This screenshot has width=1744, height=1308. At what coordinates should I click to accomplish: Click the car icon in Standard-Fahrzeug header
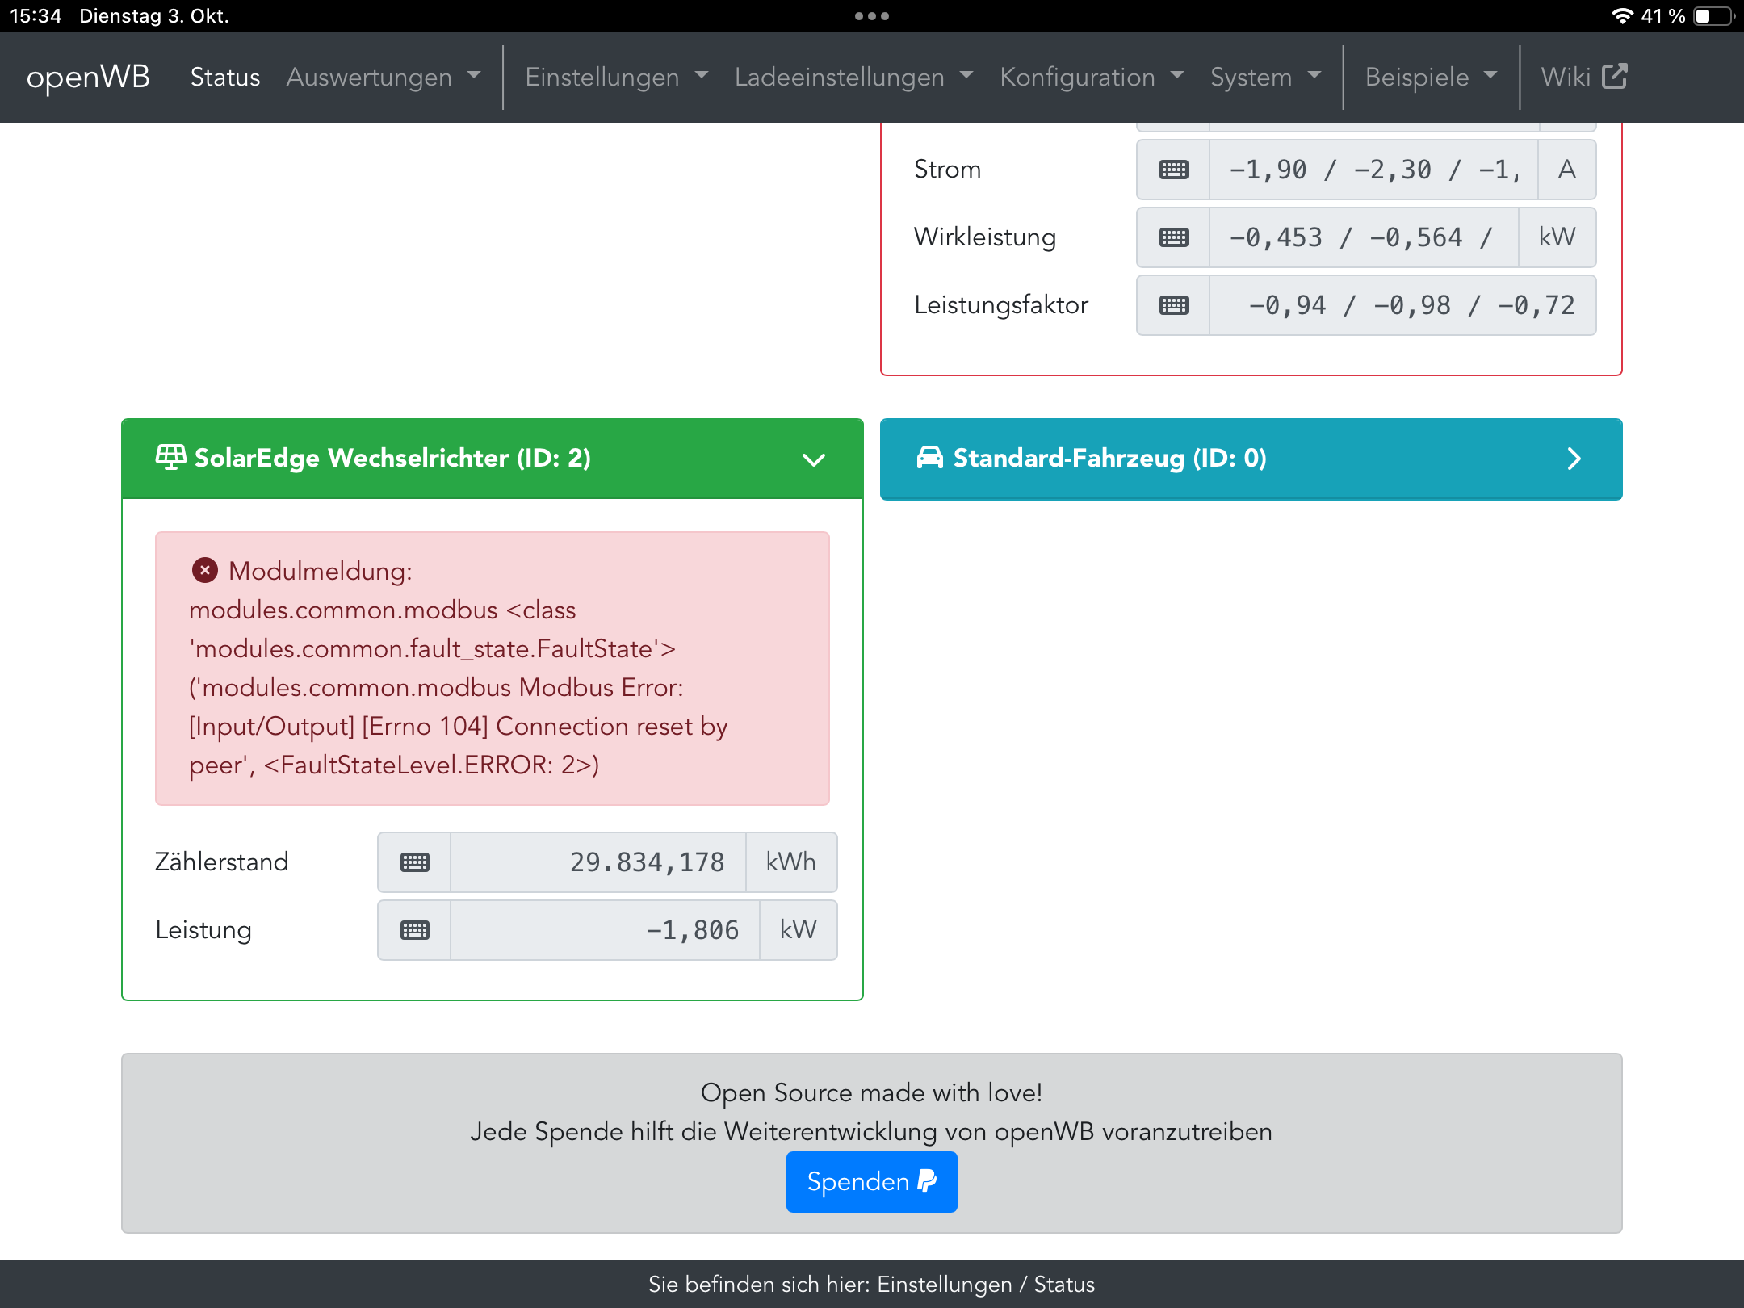929,458
